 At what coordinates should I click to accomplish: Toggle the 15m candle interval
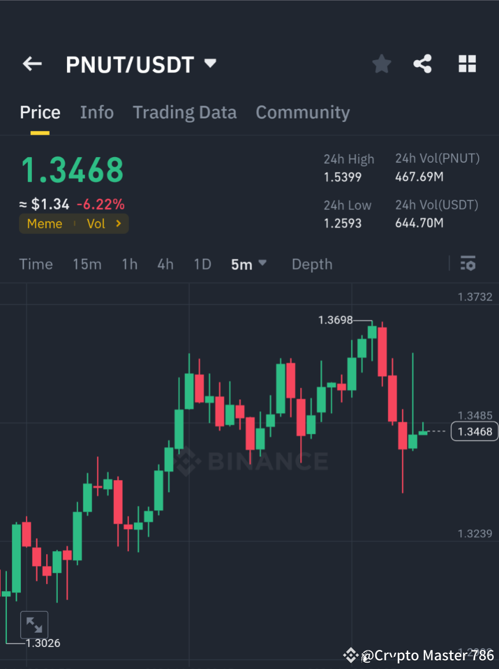[87, 264]
